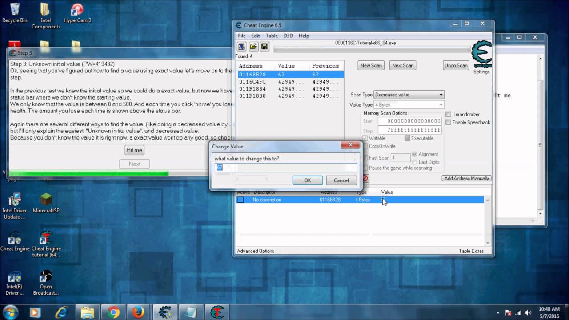Click the Next Scan button

[403, 65]
